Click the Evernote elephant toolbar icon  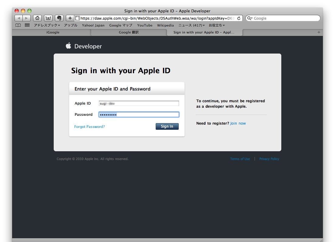(59, 18)
